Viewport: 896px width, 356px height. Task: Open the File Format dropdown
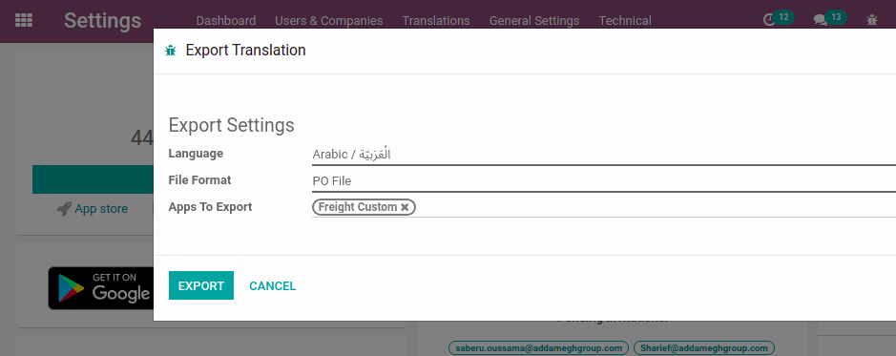(x=604, y=181)
